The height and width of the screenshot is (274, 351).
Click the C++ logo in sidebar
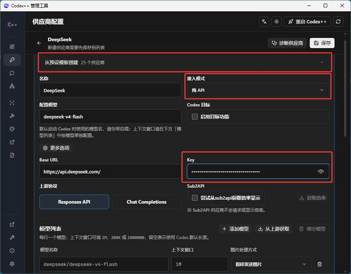12,25
